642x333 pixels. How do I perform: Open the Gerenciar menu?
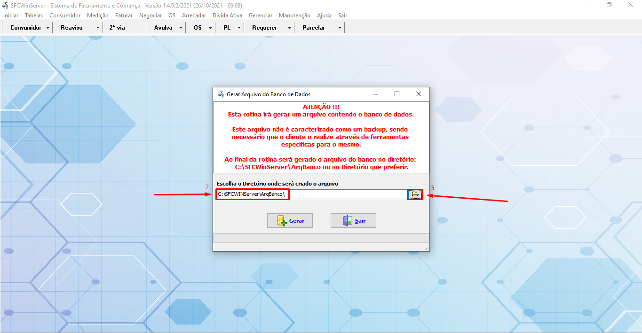(261, 15)
